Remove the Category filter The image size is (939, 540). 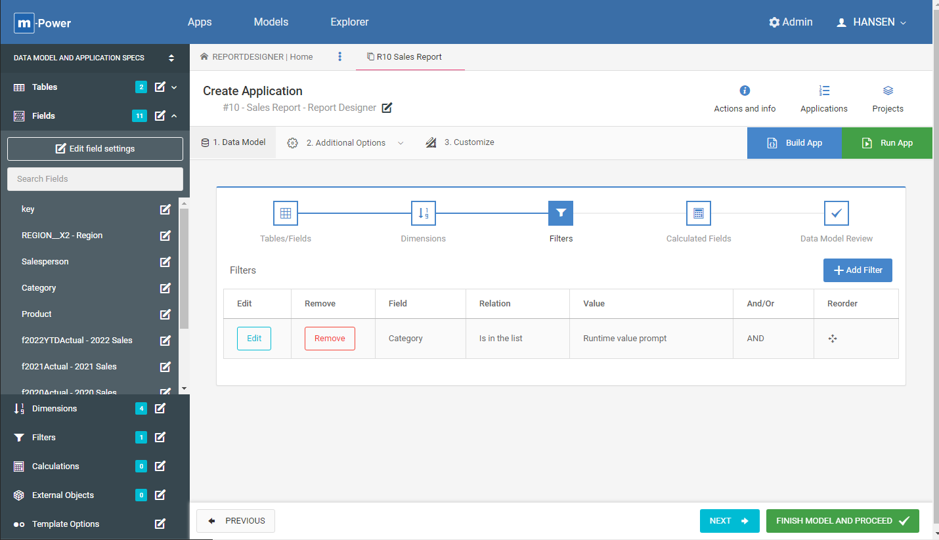click(x=330, y=339)
